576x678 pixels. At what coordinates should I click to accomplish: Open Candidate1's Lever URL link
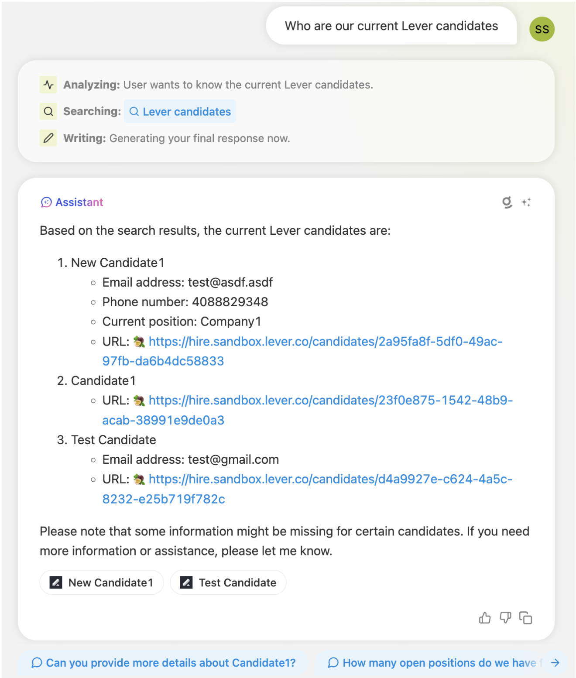click(330, 401)
